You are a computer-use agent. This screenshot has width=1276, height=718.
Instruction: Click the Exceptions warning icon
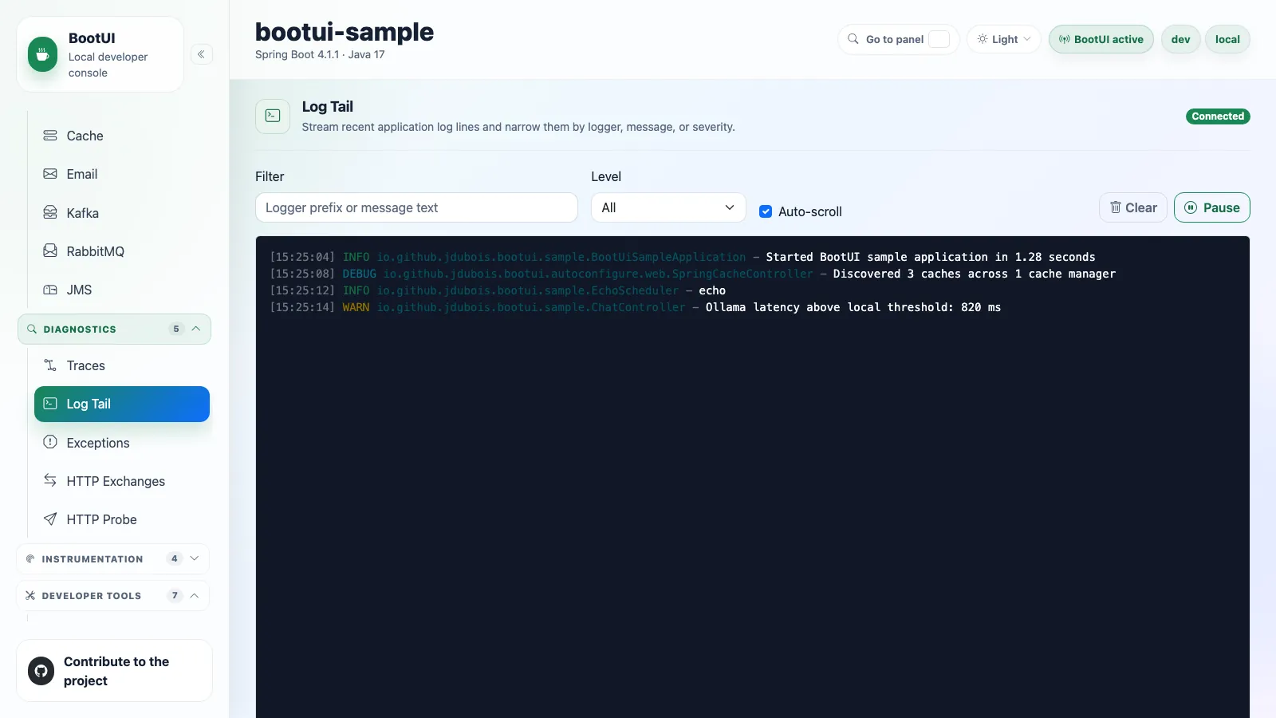coord(50,442)
